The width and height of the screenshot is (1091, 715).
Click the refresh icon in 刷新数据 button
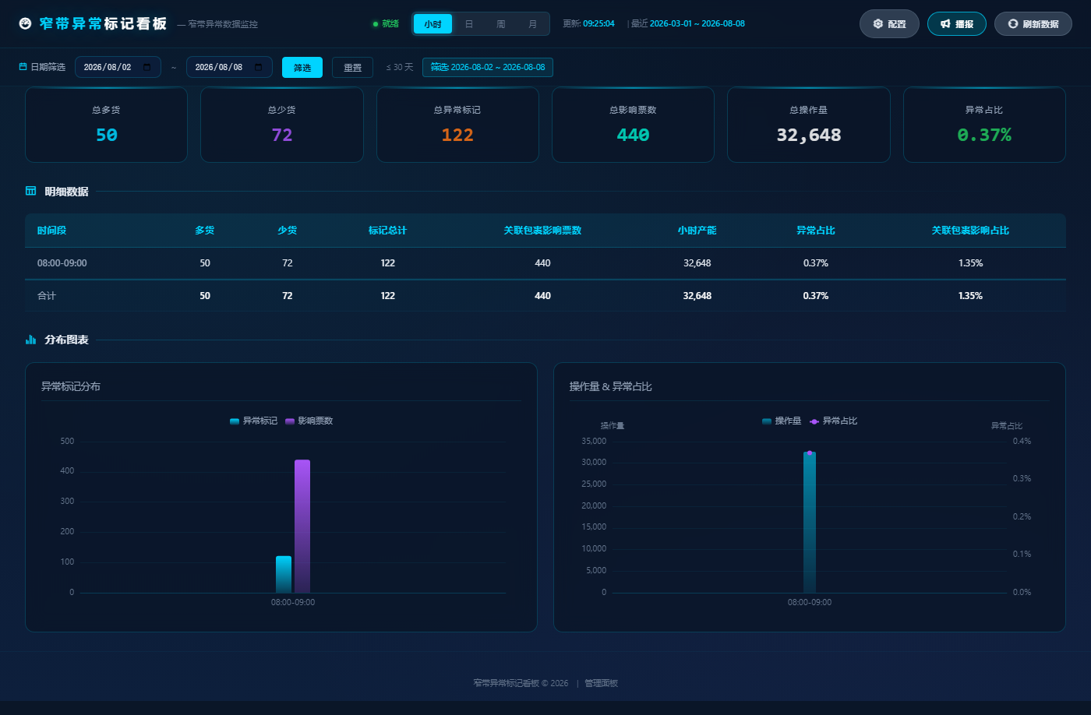[1013, 24]
